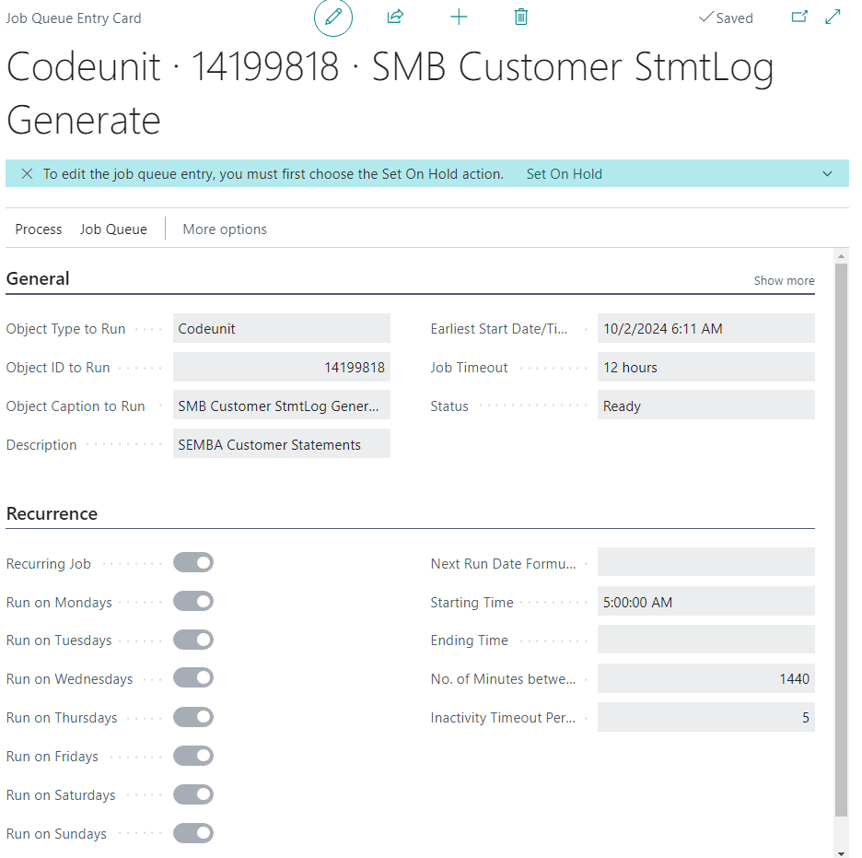Click the trash can delete icon
The height and width of the screenshot is (858, 862).
[521, 18]
